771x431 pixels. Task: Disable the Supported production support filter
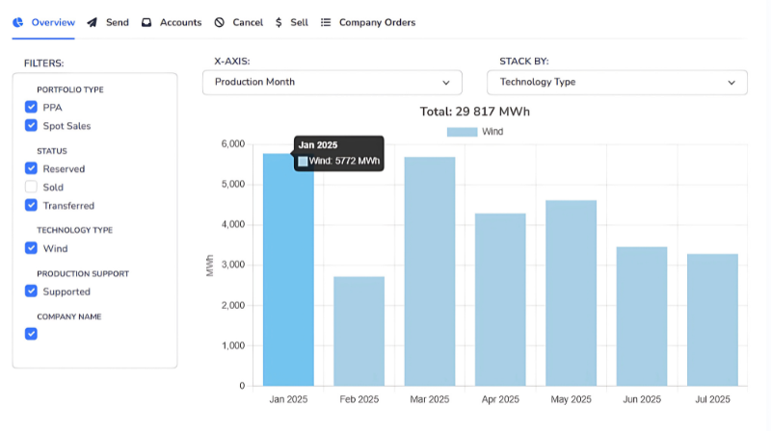click(31, 291)
